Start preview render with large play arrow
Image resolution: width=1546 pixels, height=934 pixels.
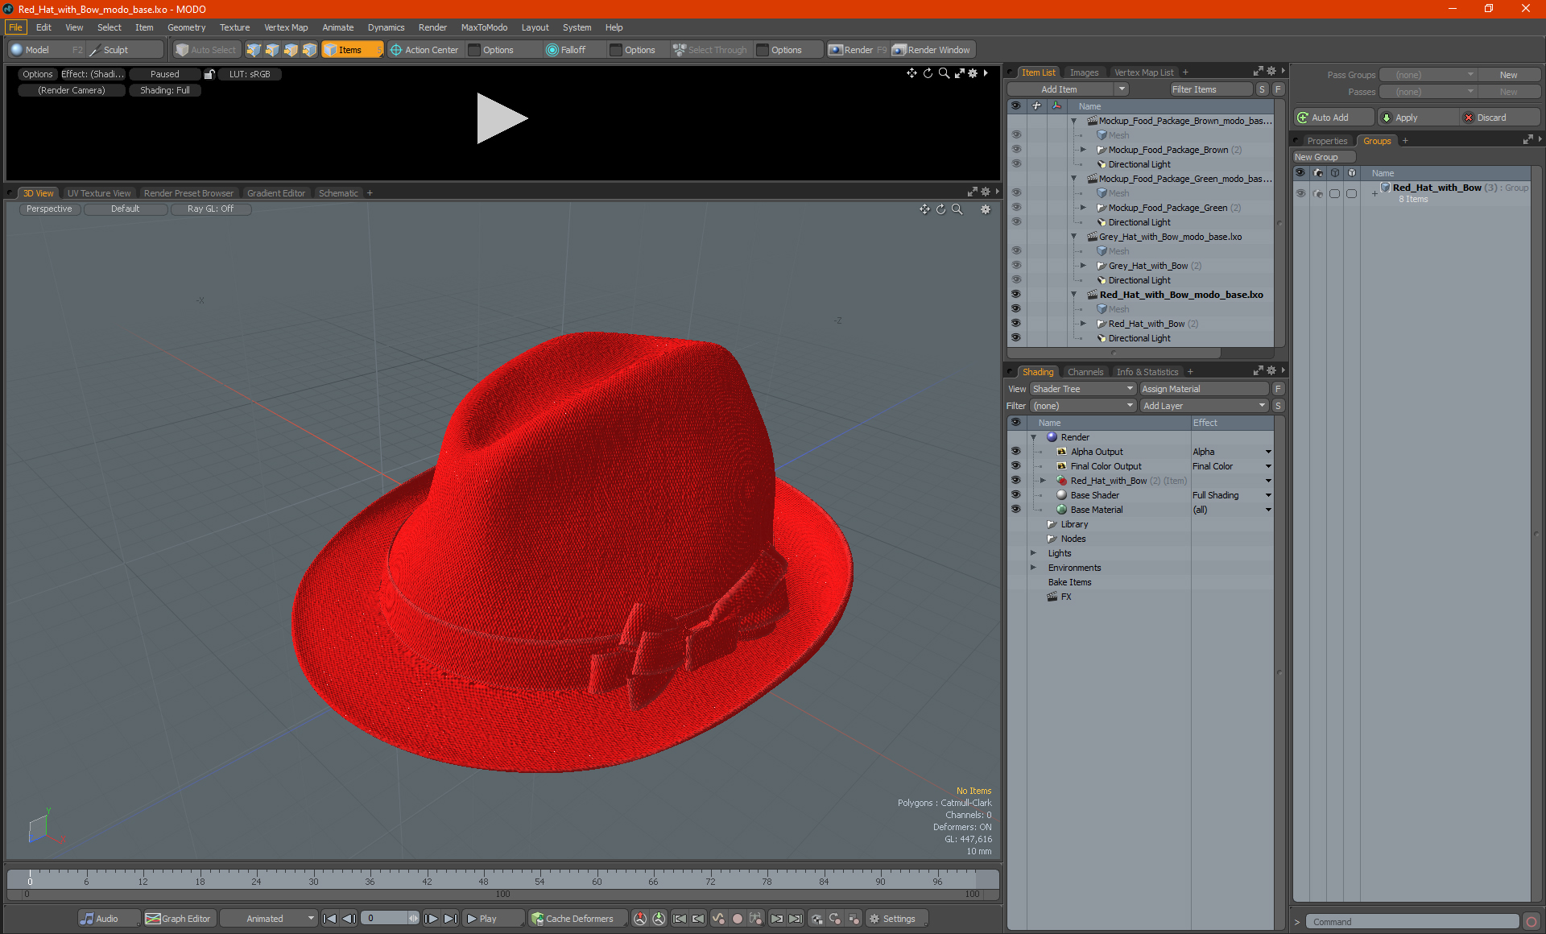[x=501, y=118]
